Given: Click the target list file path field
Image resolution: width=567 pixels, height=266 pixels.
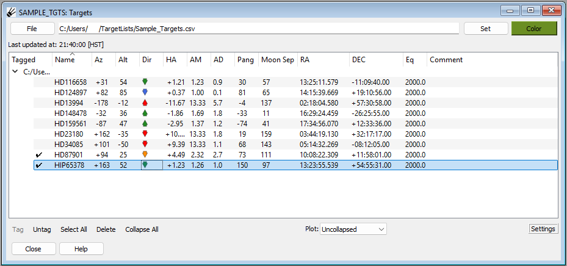Looking at the screenshot, I should pyautogui.click(x=259, y=29).
